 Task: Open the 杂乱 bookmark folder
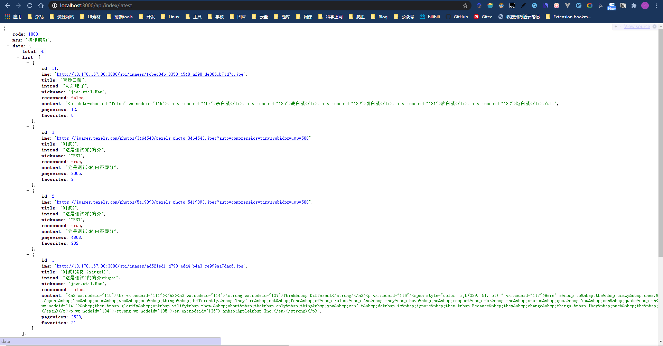(35, 17)
